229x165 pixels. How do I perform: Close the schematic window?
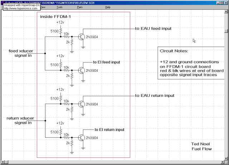[x=226, y=2]
